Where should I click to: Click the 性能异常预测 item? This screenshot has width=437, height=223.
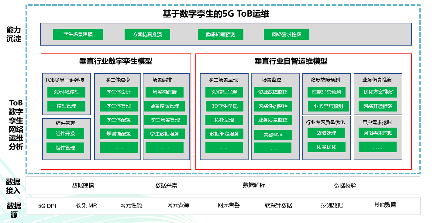[x=327, y=92]
